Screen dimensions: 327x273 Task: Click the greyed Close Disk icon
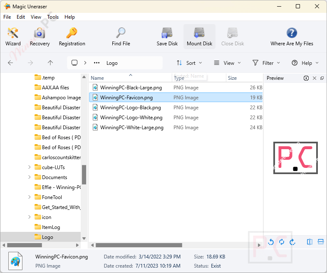[x=233, y=33]
